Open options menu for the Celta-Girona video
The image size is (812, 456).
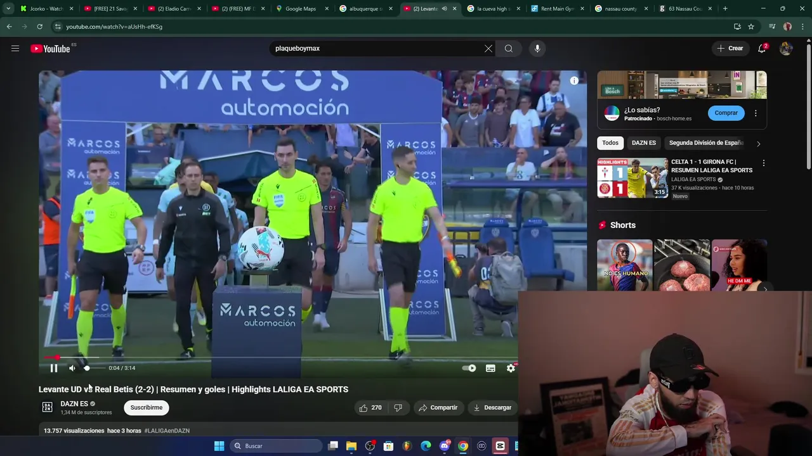point(763,163)
